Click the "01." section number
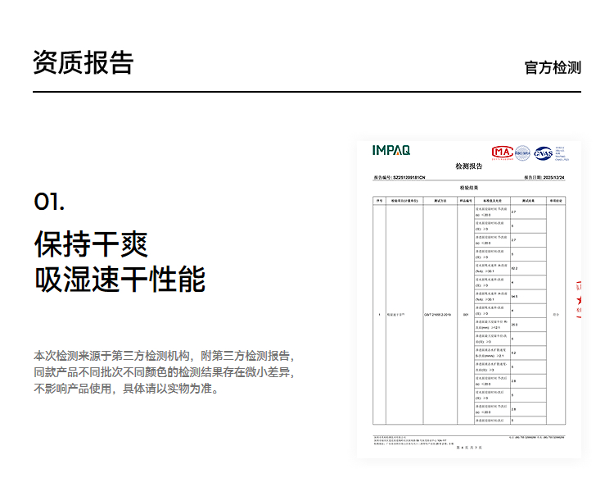The height and width of the screenshot is (487, 614). pos(49,202)
